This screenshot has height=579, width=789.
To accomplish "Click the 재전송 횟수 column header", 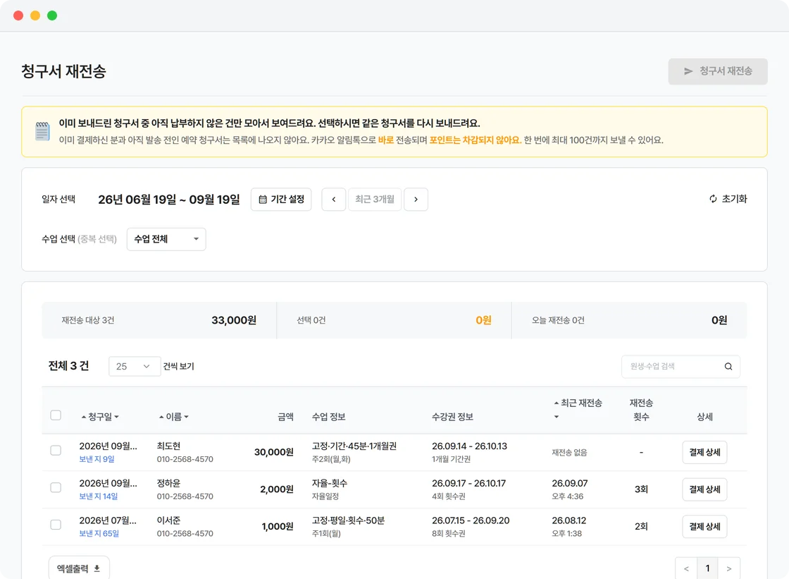I will [x=641, y=410].
